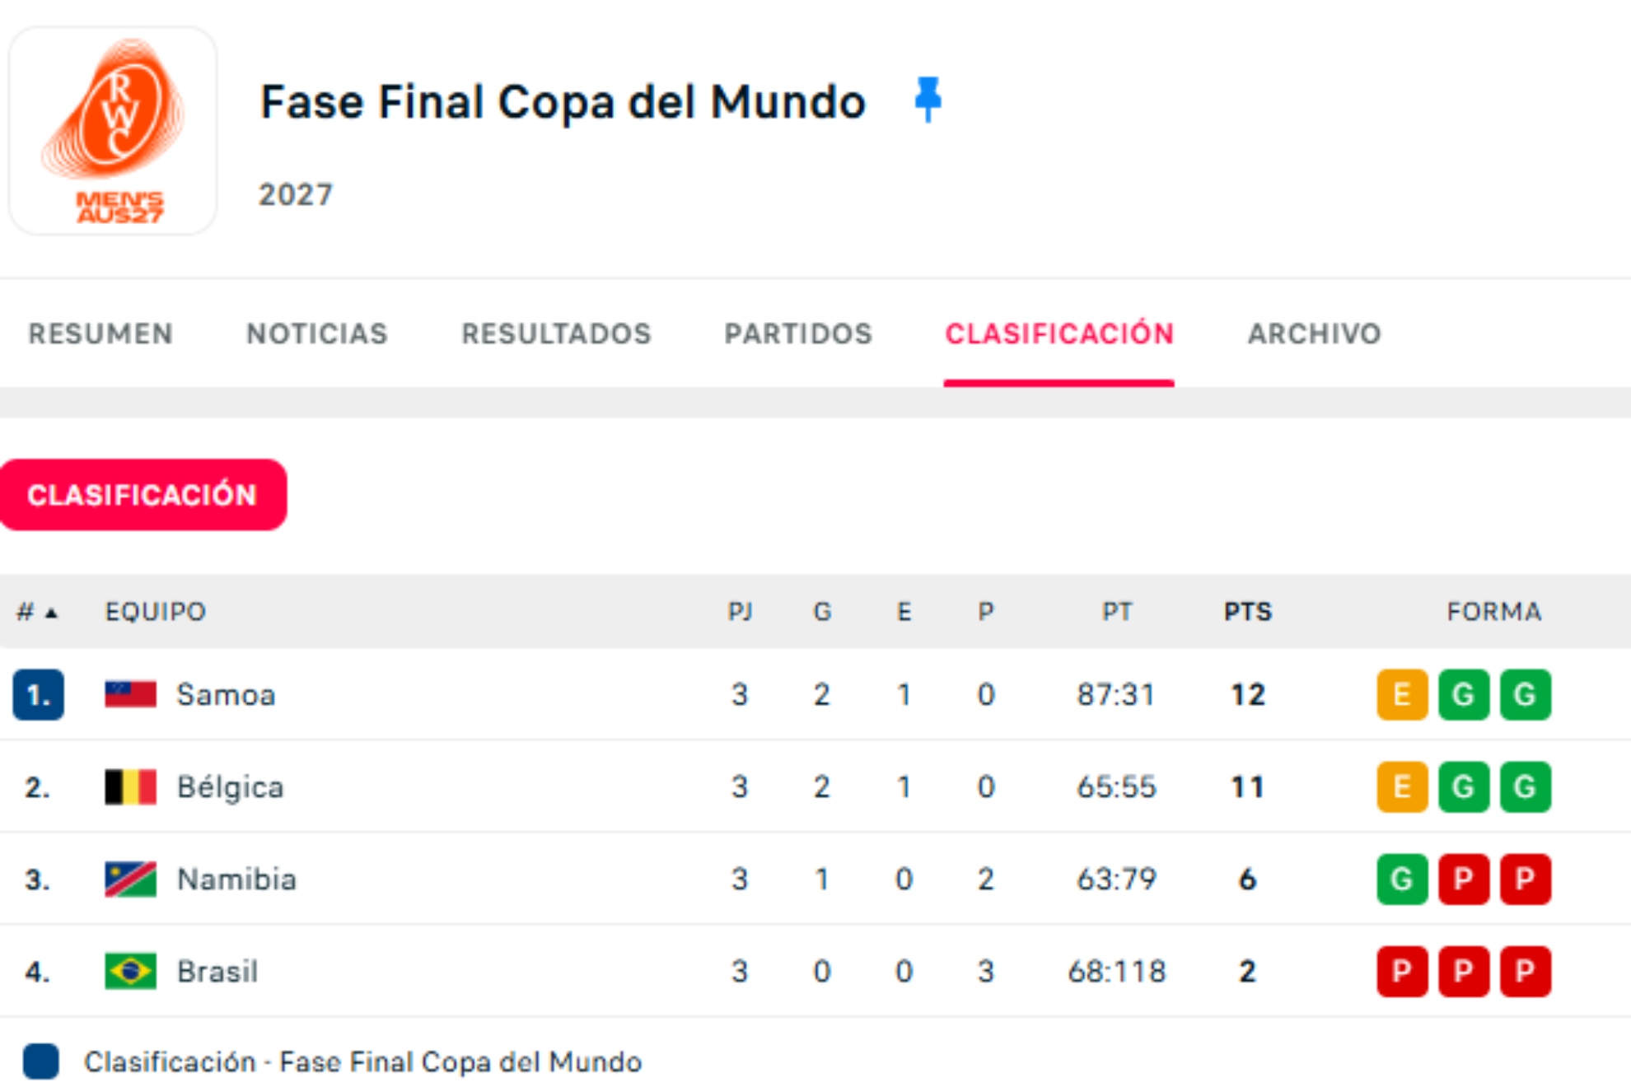
Task: Open the Archivo tab
Action: point(1314,334)
